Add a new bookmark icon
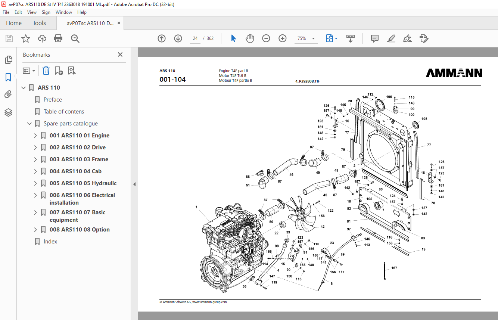Screen dimensions: 498x320 [59, 71]
